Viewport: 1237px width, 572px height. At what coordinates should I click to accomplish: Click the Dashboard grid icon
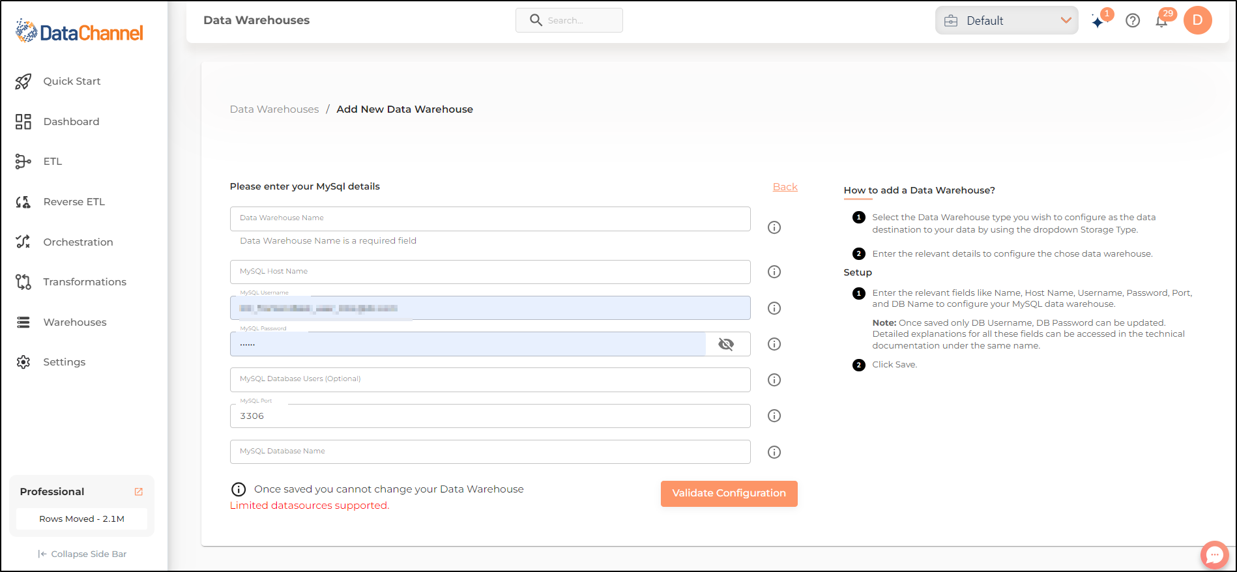coord(23,122)
